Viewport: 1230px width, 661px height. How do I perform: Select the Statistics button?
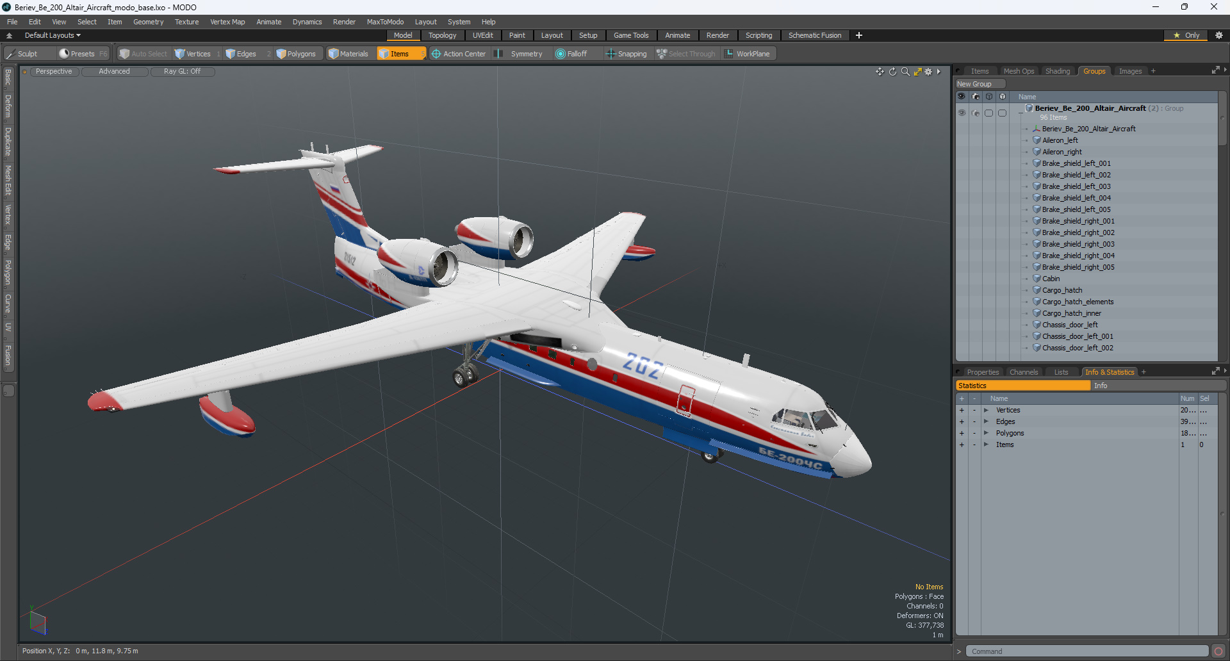[x=1023, y=386]
